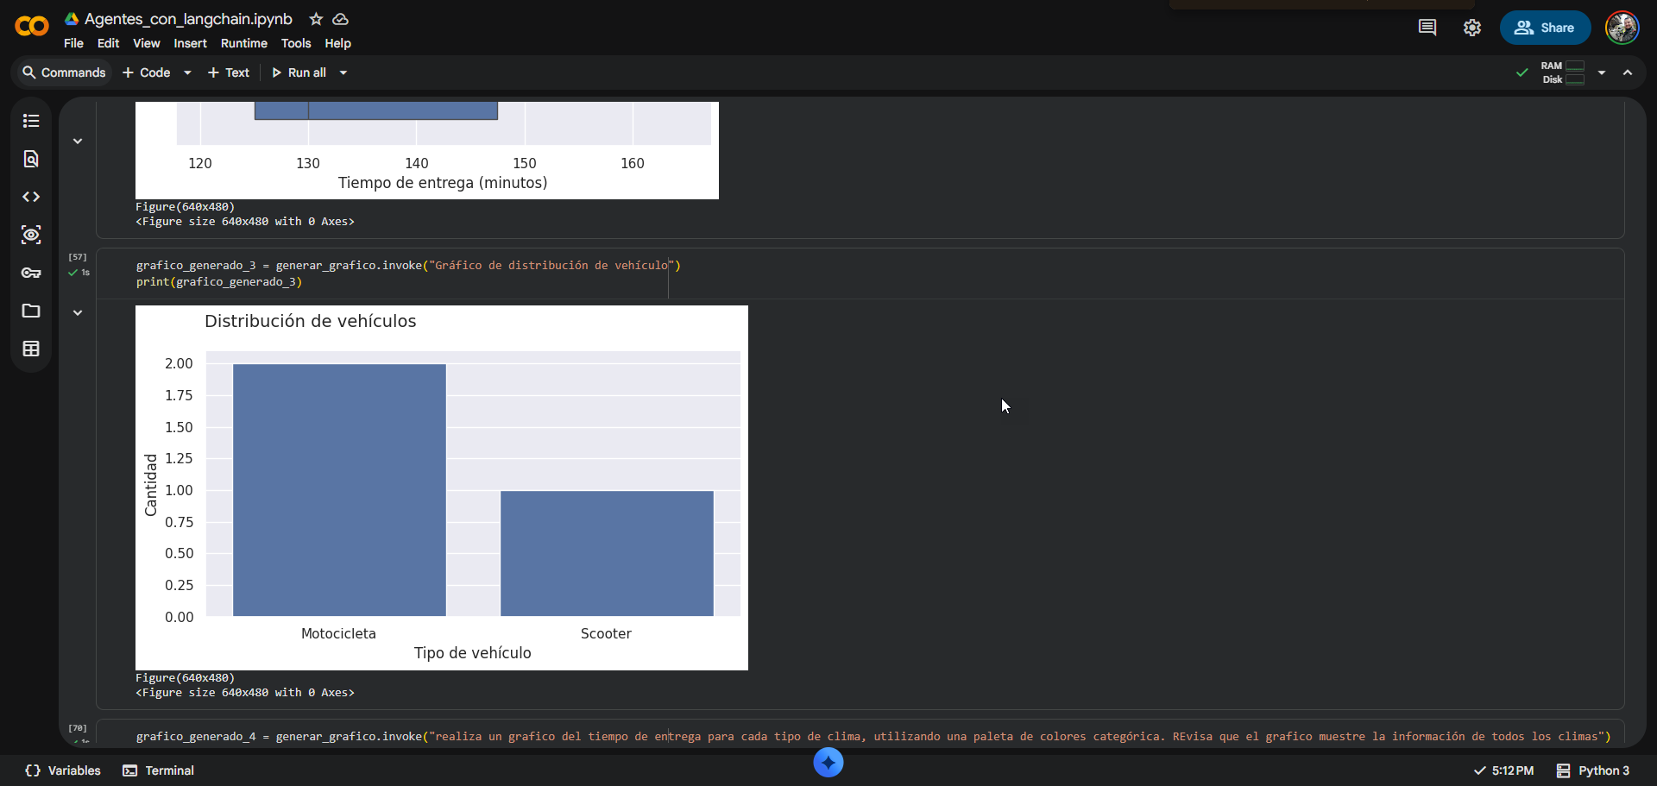Click the print(grafico_generado_3) line
Screen dimensions: 1657x786
[x=219, y=282]
